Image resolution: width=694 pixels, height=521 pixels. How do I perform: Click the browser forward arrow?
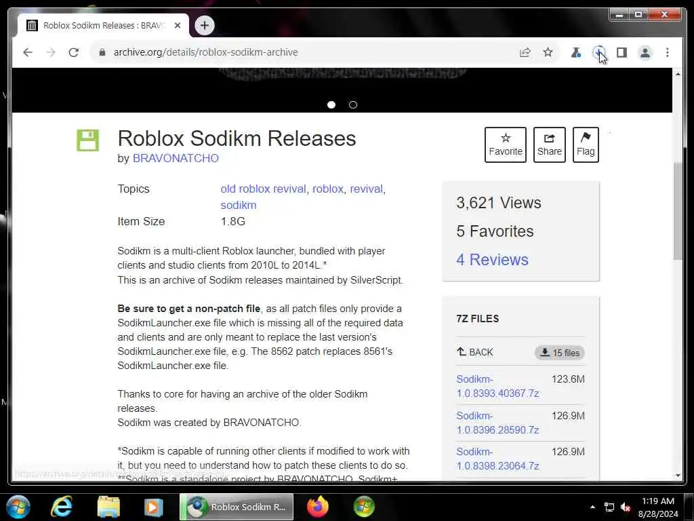pos(51,52)
